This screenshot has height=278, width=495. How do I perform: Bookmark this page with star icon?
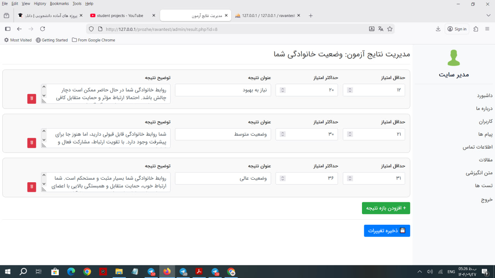pyautogui.click(x=390, y=29)
